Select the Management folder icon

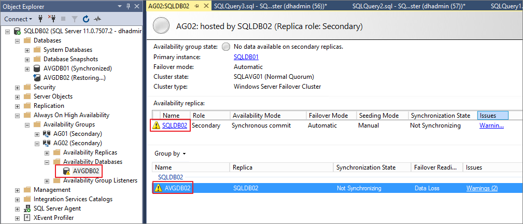(x=27, y=190)
